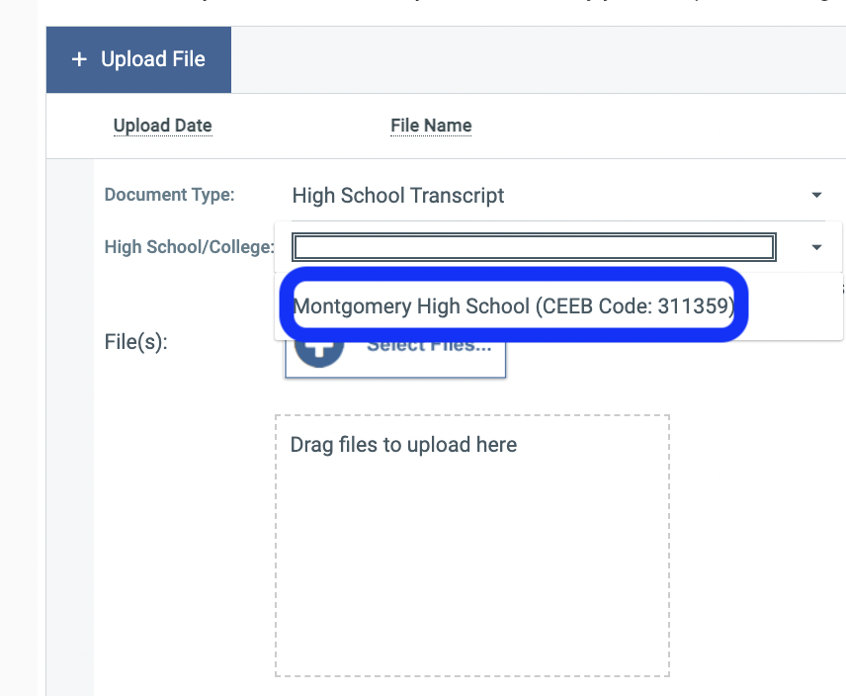Toggle the High School/College dropdown arrow
The image size is (846, 696).
coord(816,247)
